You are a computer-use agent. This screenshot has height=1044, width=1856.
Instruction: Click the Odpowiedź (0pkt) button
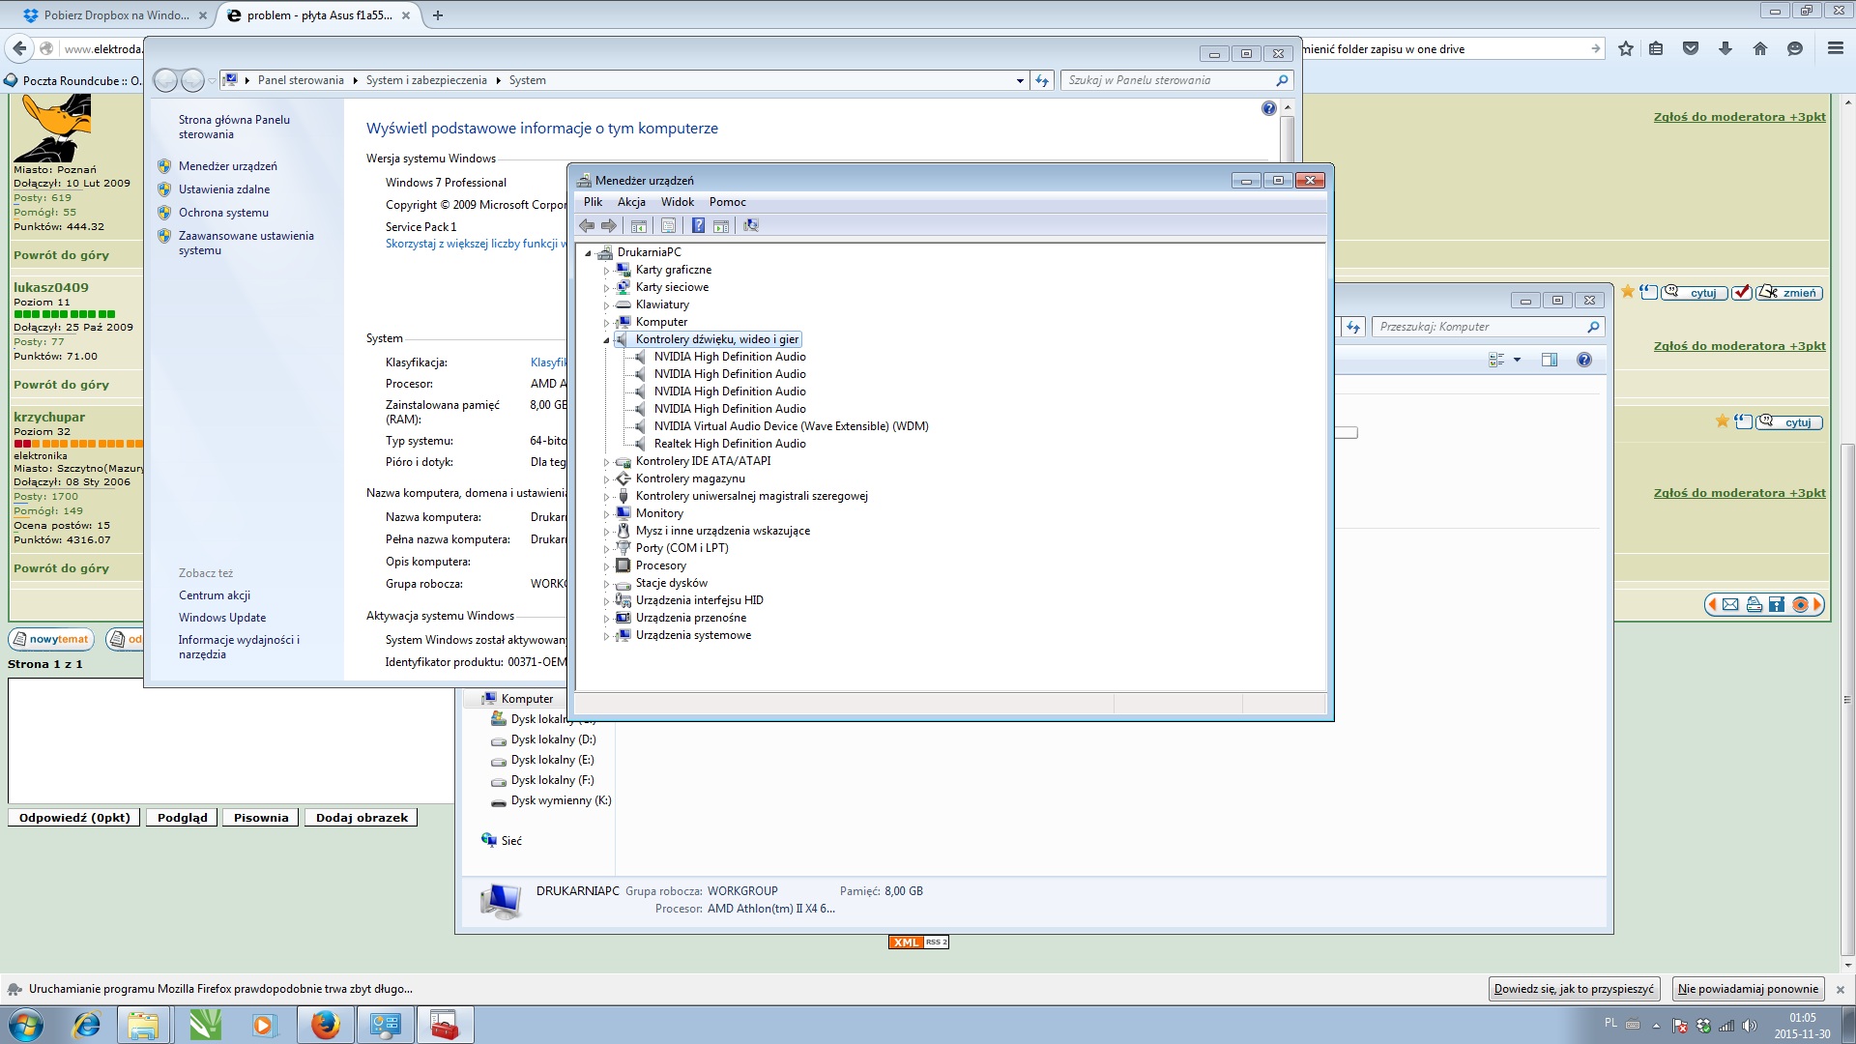coord(74,818)
